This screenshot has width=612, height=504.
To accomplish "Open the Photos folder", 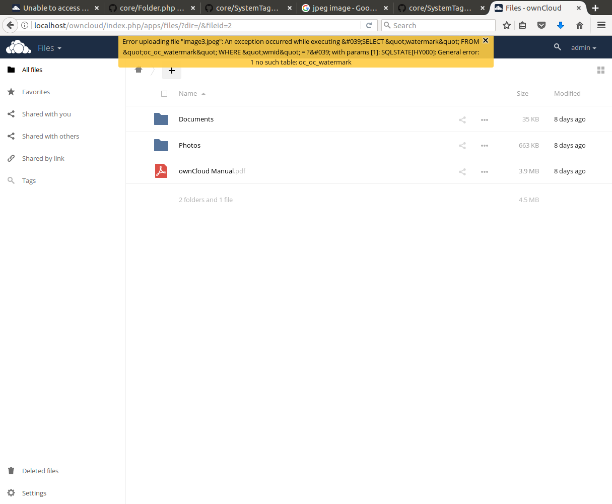I will [189, 145].
